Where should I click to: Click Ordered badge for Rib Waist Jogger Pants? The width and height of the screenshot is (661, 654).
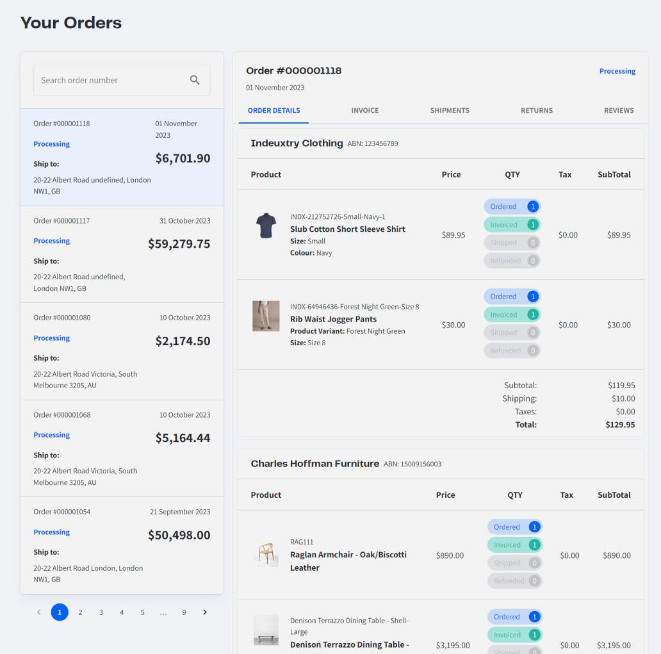[x=512, y=297]
